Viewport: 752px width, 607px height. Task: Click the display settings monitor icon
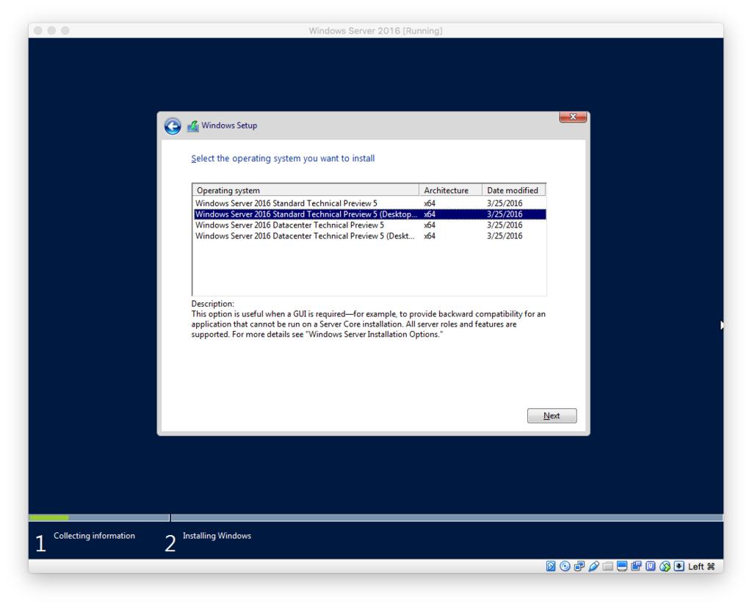(x=622, y=566)
